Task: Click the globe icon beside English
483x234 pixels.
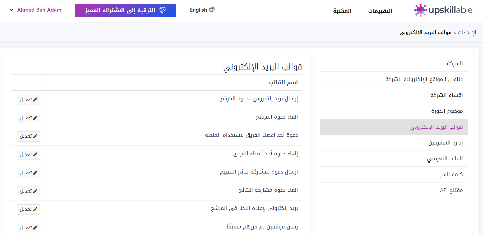Action: [x=212, y=10]
